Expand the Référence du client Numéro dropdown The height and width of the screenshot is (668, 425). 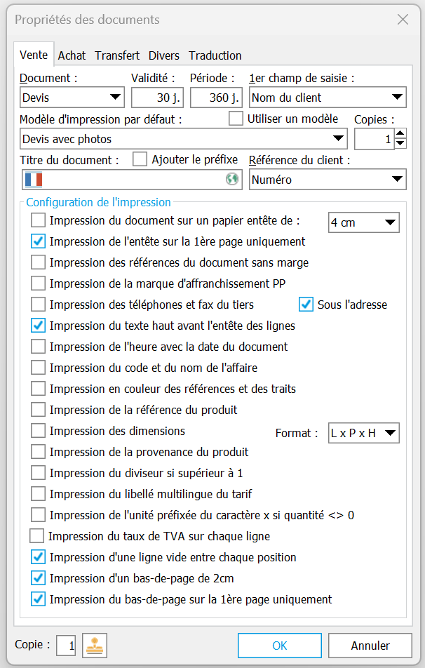[328, 180]
